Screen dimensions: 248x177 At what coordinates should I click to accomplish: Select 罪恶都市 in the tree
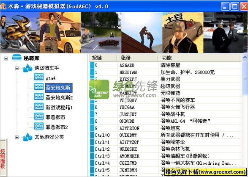coord(55,117)
